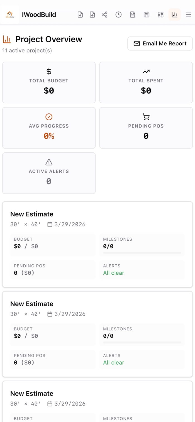Viewport: 195px width, 422px height.
Task: Click the floppy disk save icon
Action: tap(146, 15)
